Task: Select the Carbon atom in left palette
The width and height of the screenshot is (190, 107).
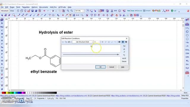Action: click(x=2, y=30)
